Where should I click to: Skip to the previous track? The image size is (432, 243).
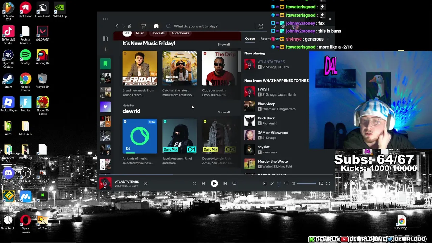(204, 183)
